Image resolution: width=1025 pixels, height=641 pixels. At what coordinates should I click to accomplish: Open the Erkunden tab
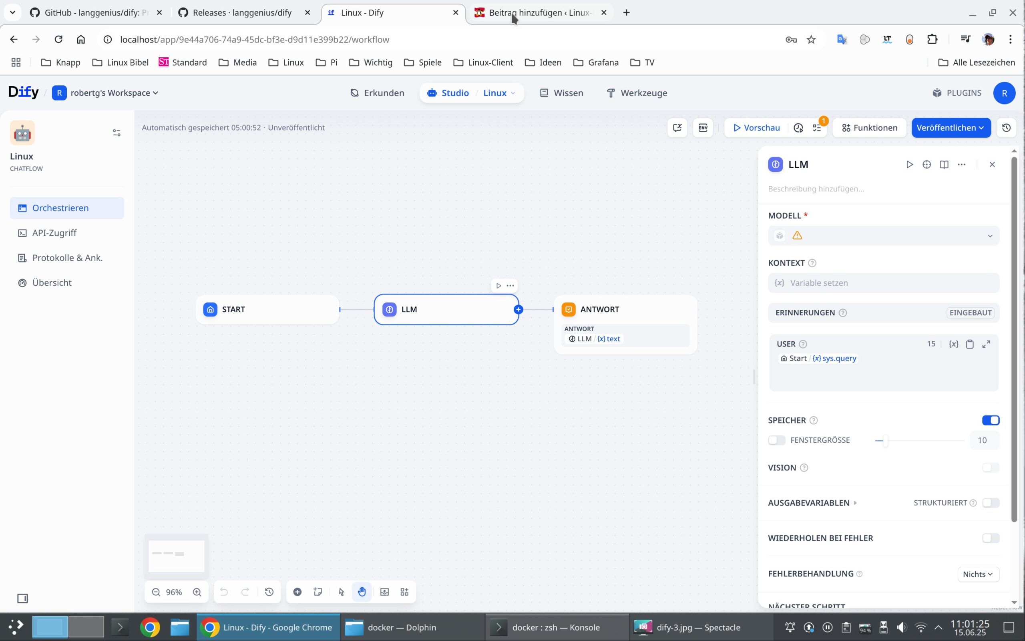(x=378, y=93)
